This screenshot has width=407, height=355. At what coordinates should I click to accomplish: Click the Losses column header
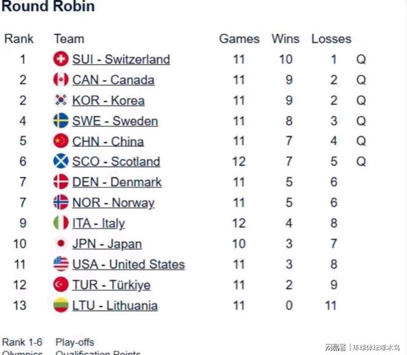pos(331,39)
